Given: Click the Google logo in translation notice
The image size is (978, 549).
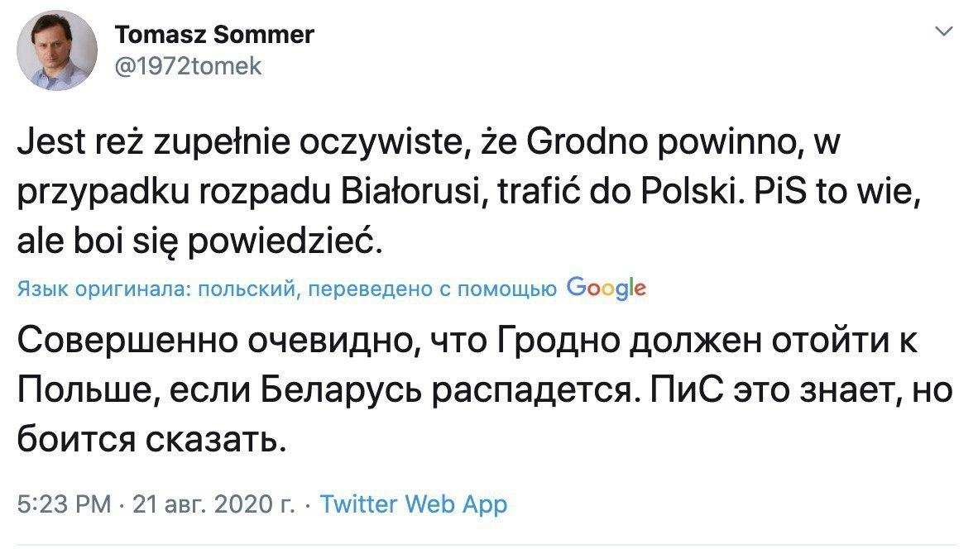Looking at the screenshot, I should coord(606,287).
